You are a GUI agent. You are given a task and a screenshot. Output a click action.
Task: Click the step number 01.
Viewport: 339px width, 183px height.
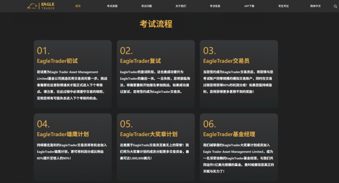pyautogui.click(x=43, y=51)
